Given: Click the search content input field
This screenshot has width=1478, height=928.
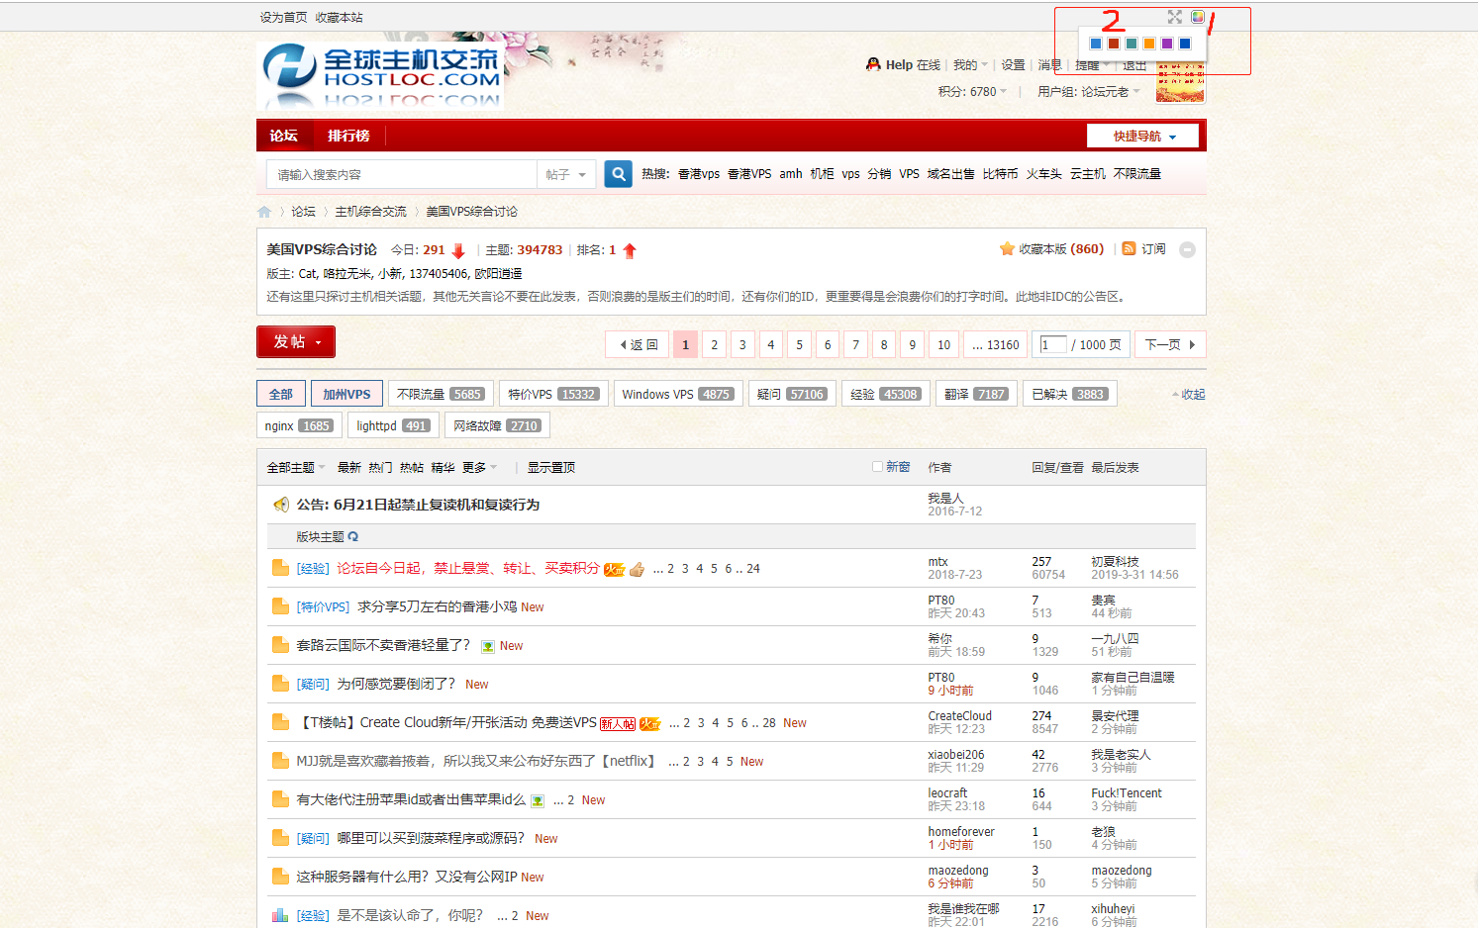Looking at the screenshot, I should [x=402, y=175].
